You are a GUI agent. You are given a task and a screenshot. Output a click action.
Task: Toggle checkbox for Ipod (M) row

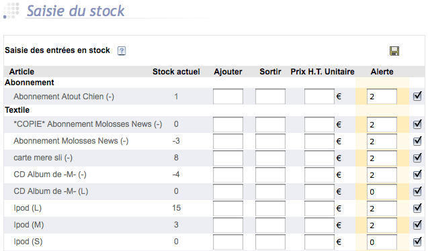click(417, 225)
